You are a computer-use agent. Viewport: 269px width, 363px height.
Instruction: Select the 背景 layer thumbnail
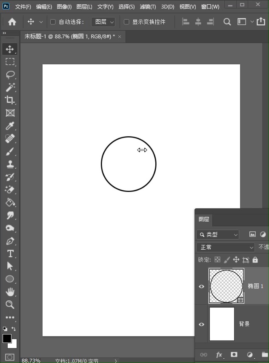coord(222,324)
